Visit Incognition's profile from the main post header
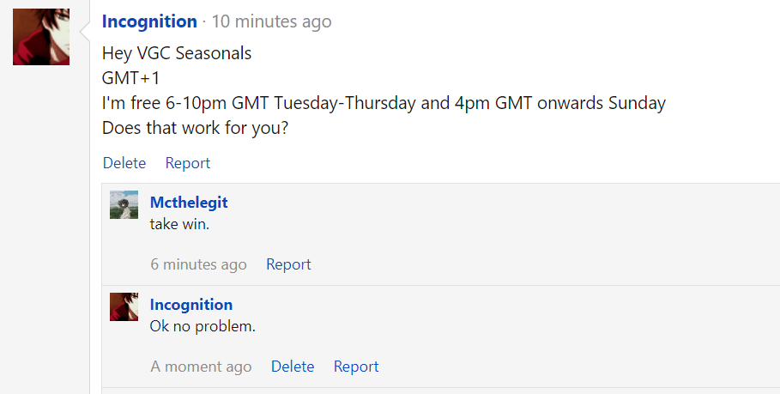Viewport: 780px width, 394px height. pyautogui.click(x=149, y=21)
